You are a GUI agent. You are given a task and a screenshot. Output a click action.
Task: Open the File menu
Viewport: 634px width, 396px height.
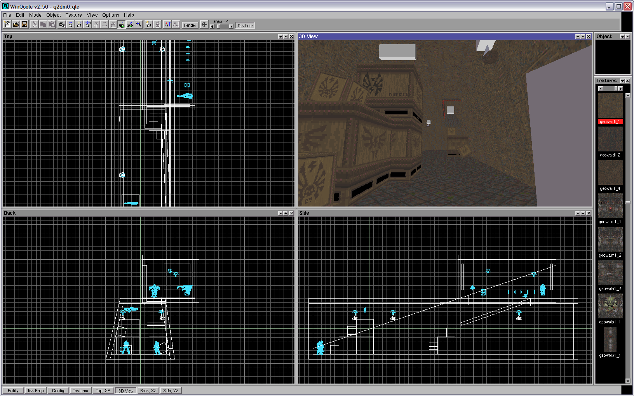tap(7, 15)
